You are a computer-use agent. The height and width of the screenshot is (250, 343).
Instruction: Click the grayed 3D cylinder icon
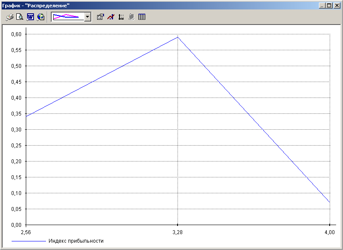click(132, 17)
